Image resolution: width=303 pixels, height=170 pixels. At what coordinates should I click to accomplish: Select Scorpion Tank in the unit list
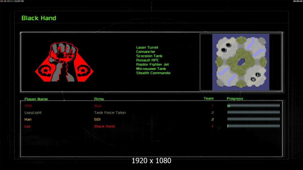pyautogui.click(x=149, y=56)
